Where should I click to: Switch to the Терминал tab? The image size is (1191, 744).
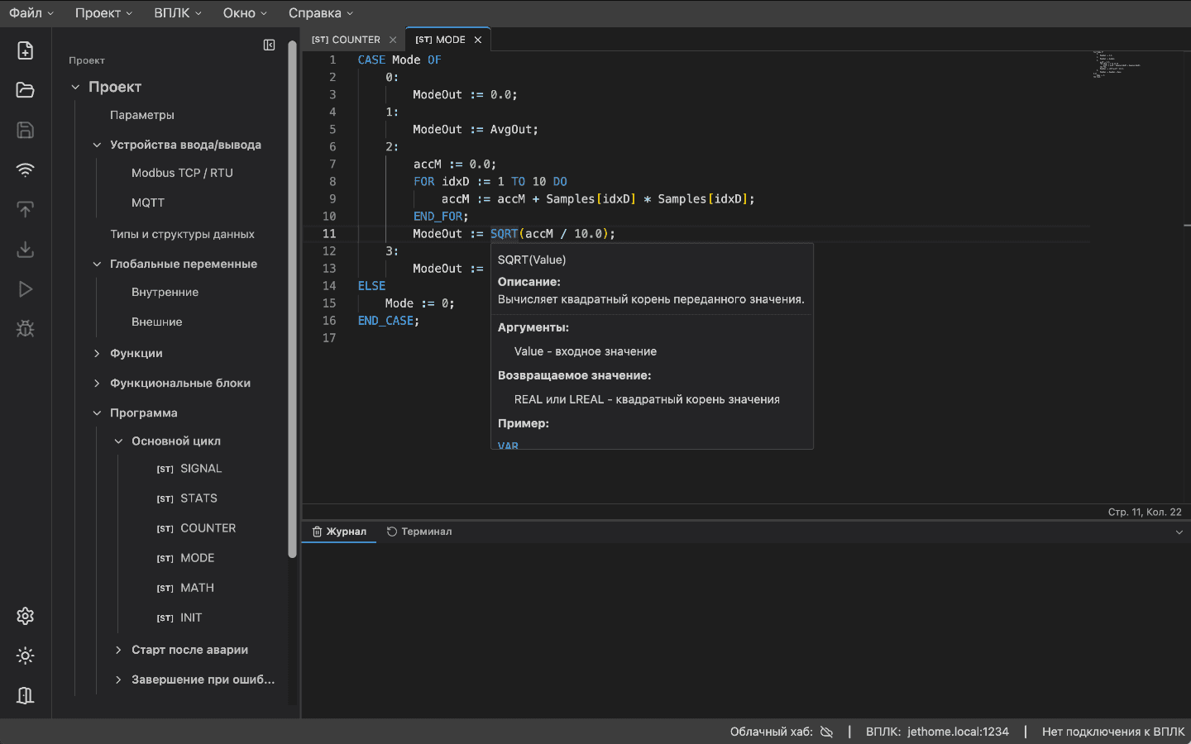(x=419, y=532)
